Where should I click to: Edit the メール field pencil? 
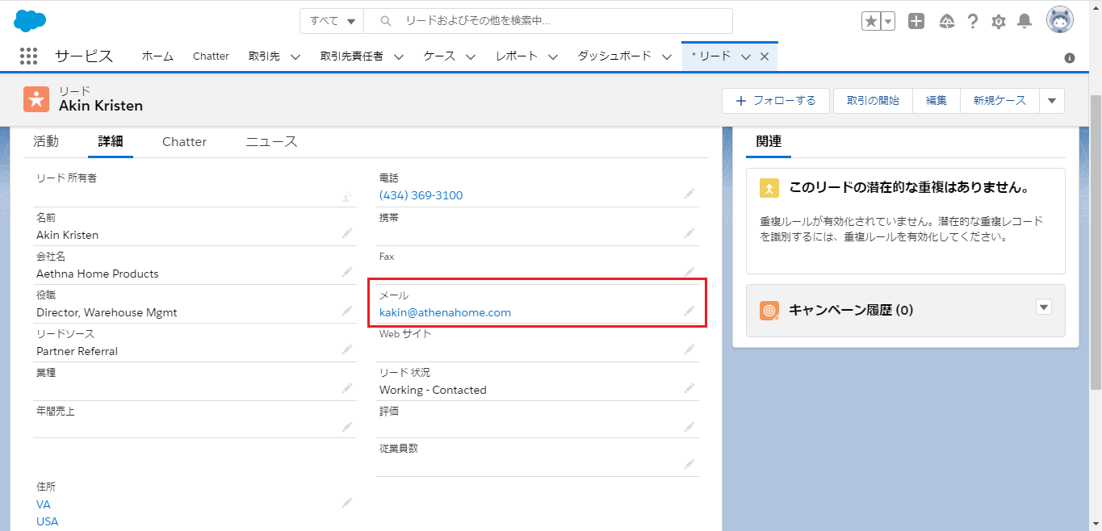point(689,311)
